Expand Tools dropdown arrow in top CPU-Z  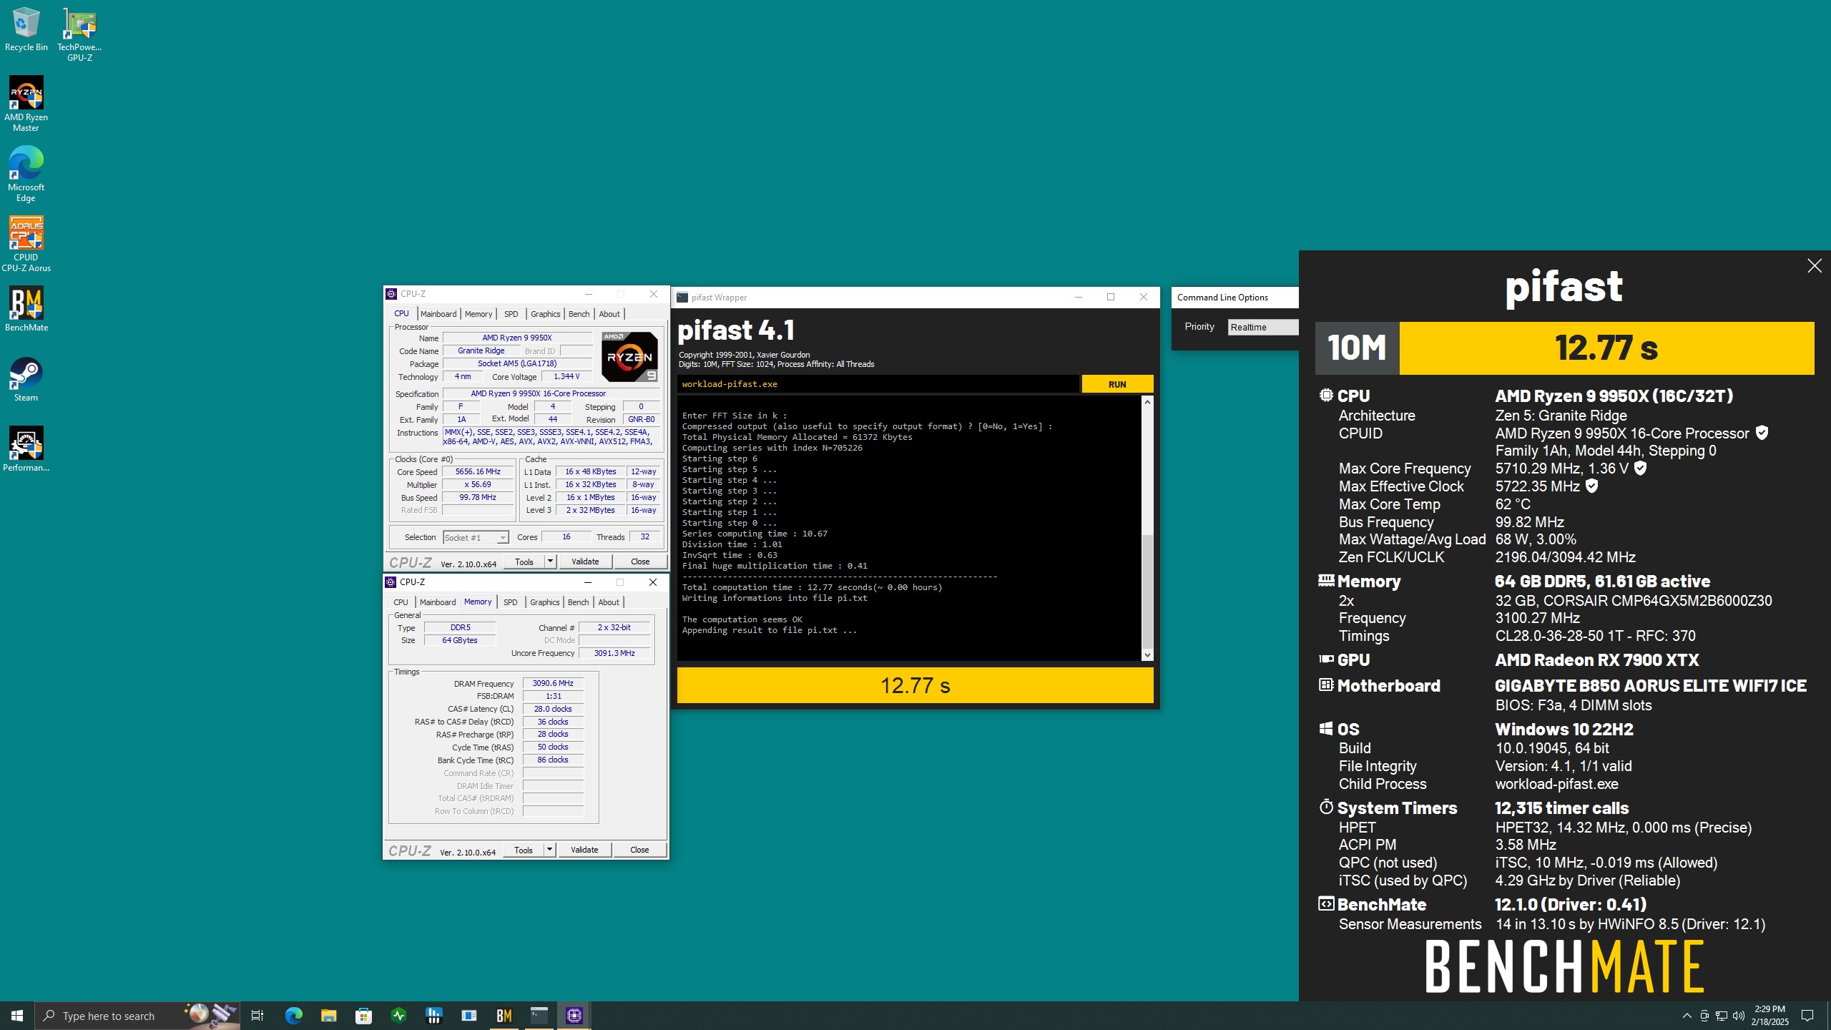pos(550,561)
